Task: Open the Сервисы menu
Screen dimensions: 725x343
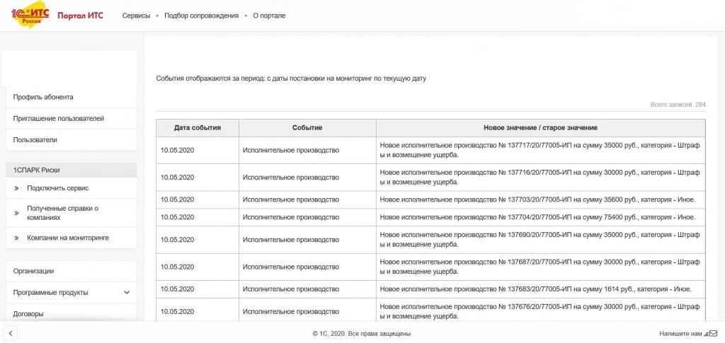Action: pos(136,16)
